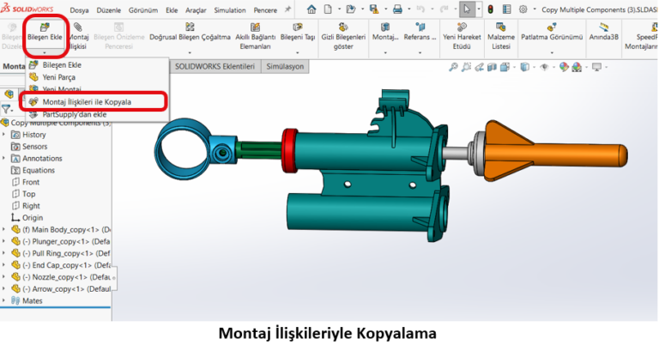Open Yeni Hareket Etüdü
Viewport: 659px width, 345px height.
pyautogui.click(x=461, y=29)
